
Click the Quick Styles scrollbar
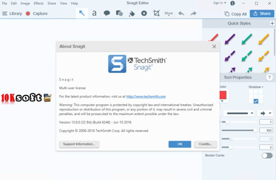click(275, 43)
